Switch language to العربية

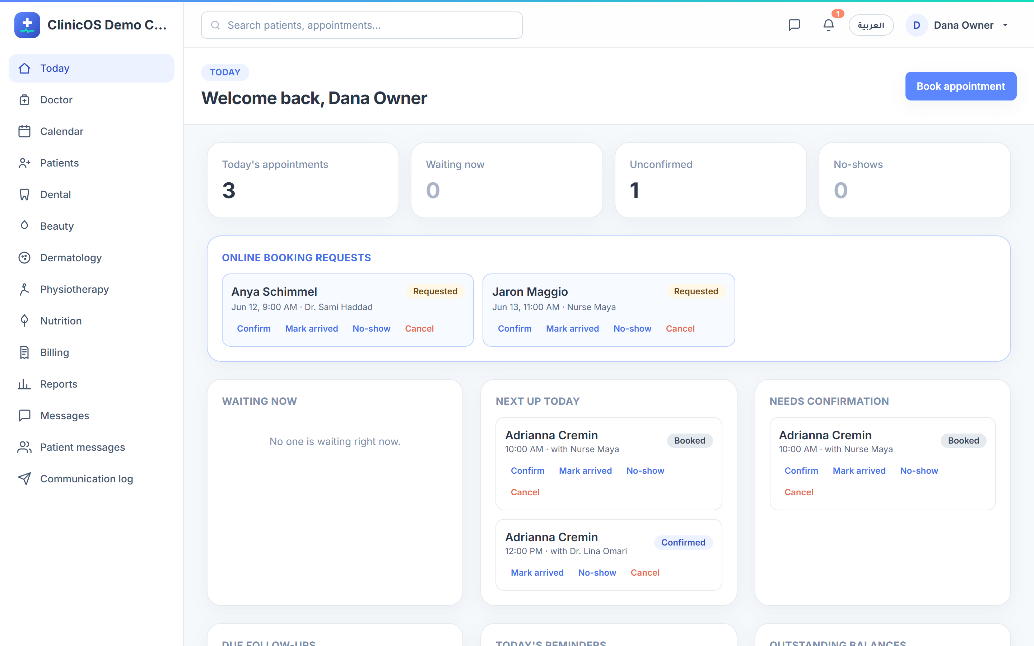pyautogui.click(x=871, y=25)
